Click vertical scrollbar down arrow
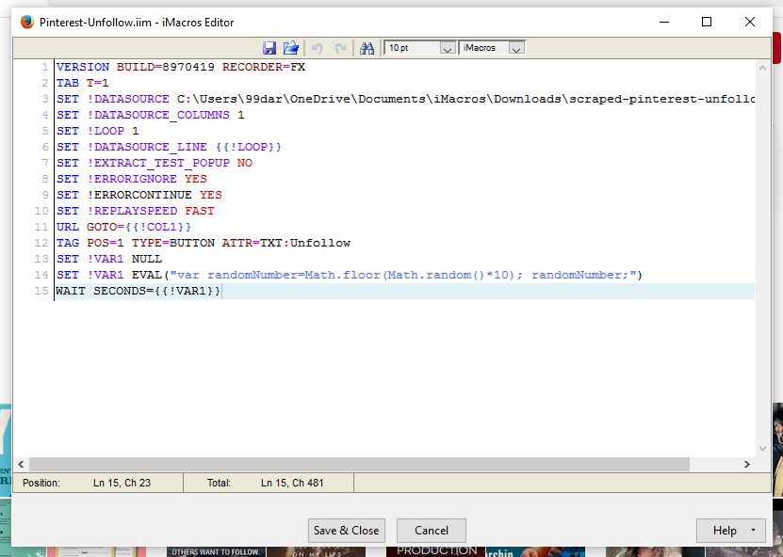Viewport: 783px width, 557px height. [x=762, y=448]
